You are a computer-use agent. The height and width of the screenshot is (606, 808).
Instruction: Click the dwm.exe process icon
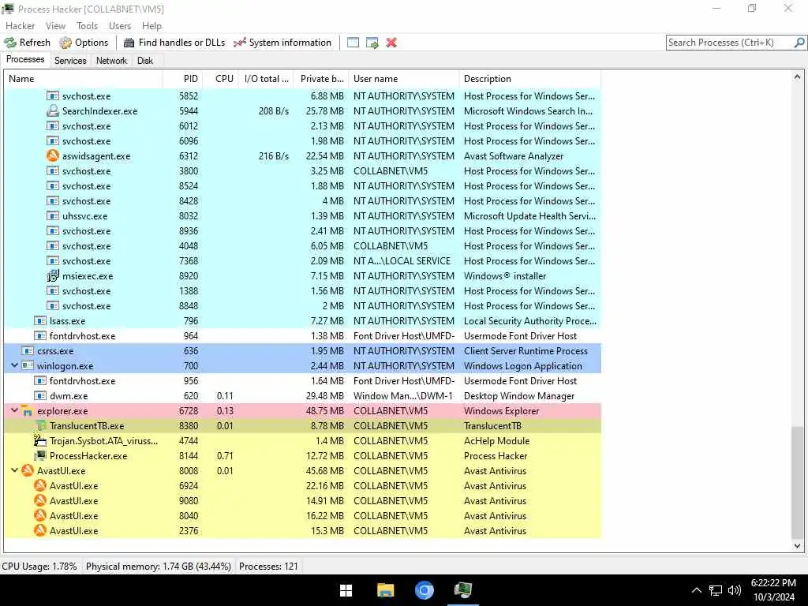tap(40, 396)
